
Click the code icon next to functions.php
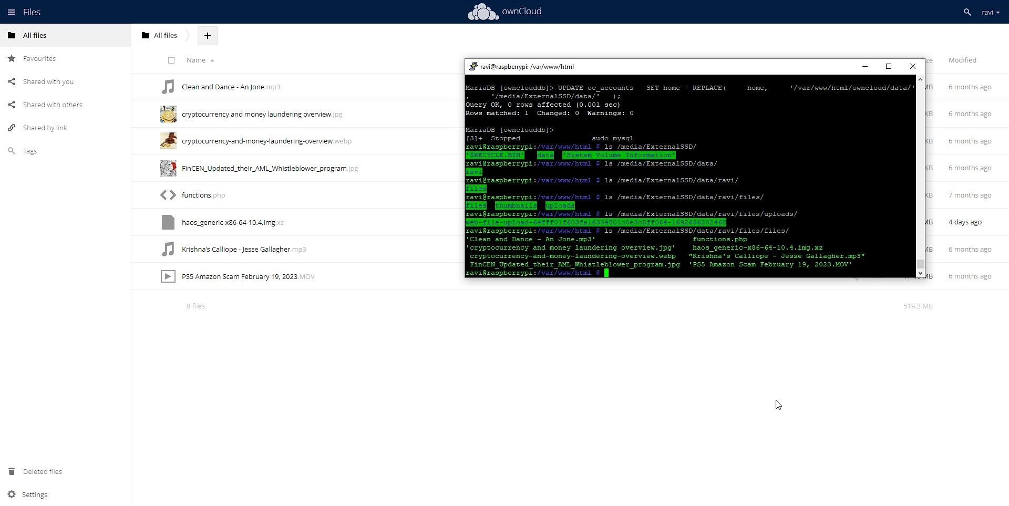tap(167, 194)
